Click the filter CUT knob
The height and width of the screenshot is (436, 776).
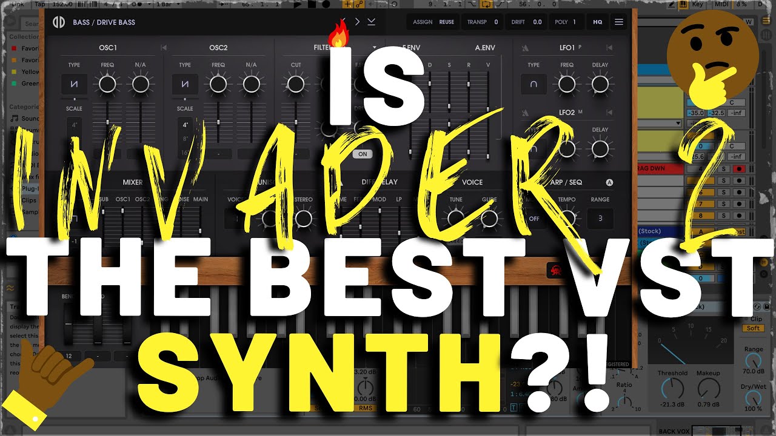tap(296, 84)
